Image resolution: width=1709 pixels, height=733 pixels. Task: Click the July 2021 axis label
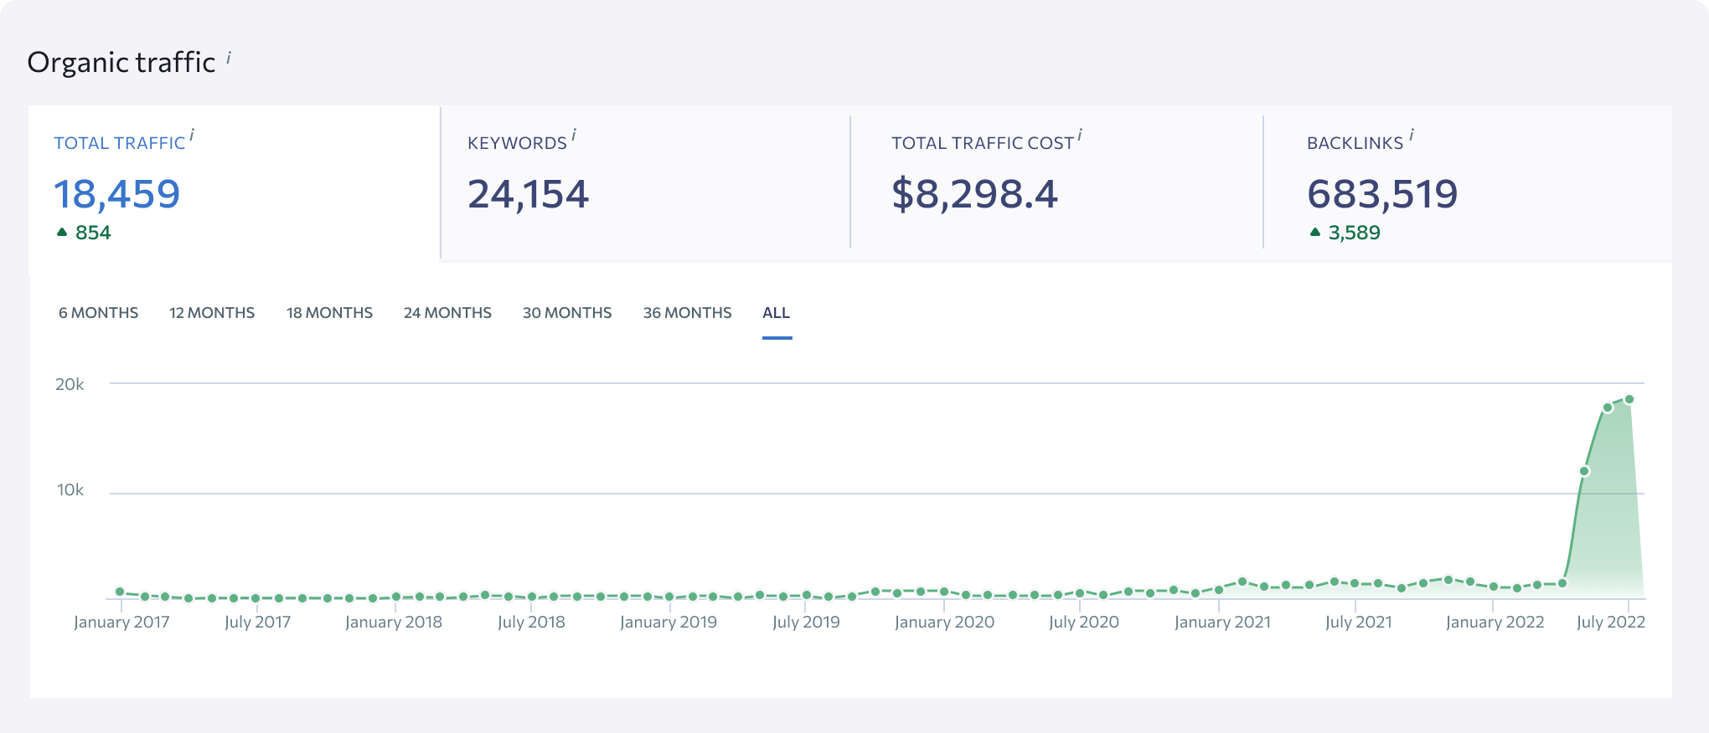1358,623
